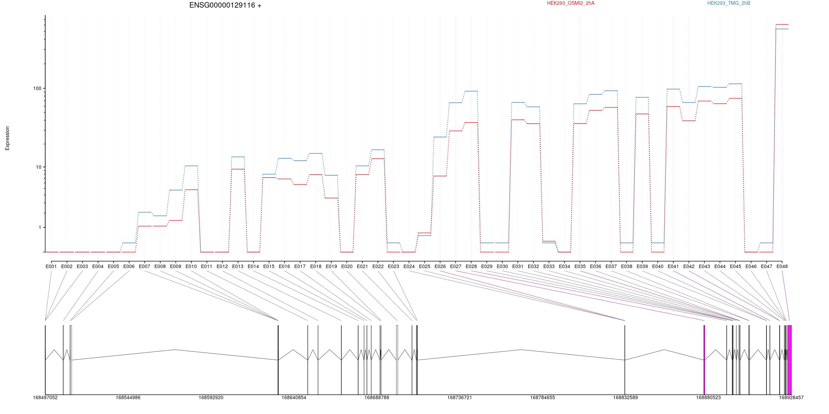Image resolution: width=829 pixels, height=414 pixels.
Task: Click genomic coordinate 168497052
Action: tap(45, 397)
